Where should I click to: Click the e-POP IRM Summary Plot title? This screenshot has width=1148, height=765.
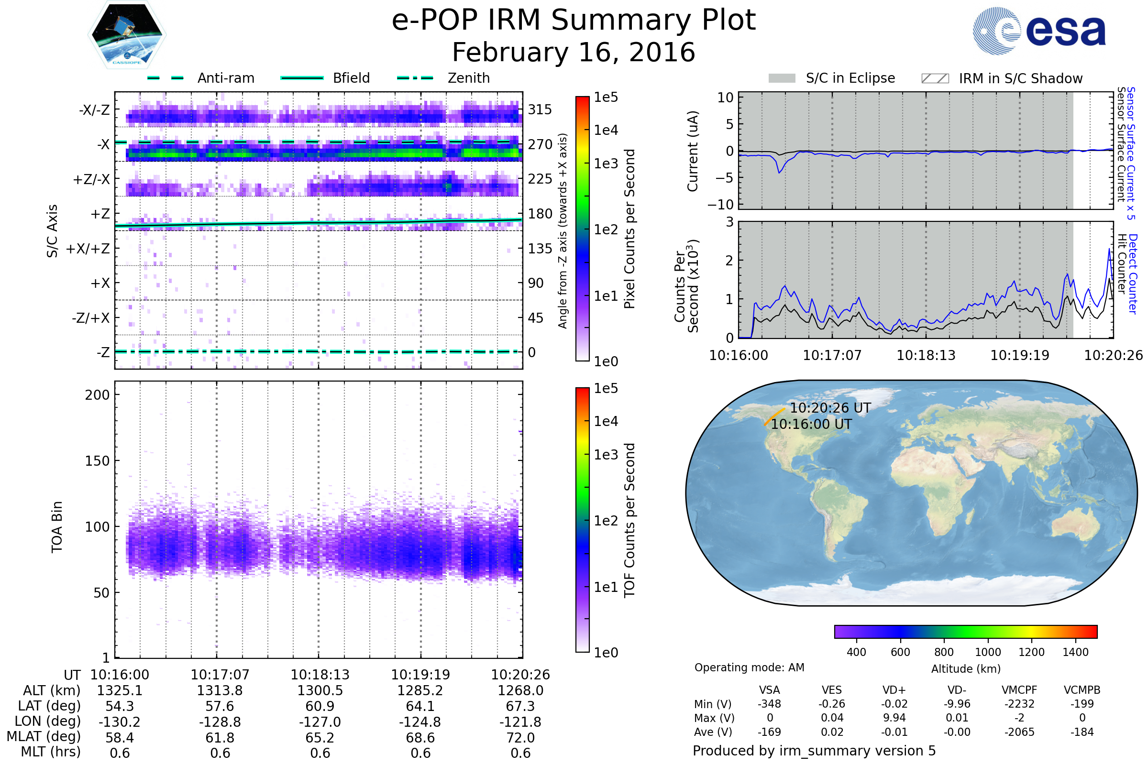click(x=574, y=21)
